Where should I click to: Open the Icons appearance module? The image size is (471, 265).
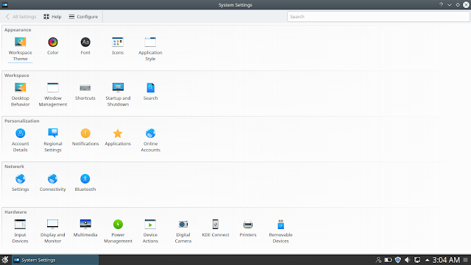118,46
